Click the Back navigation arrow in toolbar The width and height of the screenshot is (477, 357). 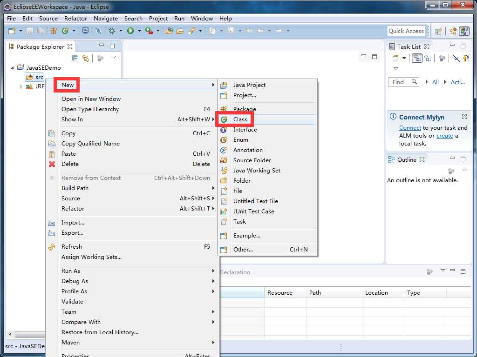260,31
